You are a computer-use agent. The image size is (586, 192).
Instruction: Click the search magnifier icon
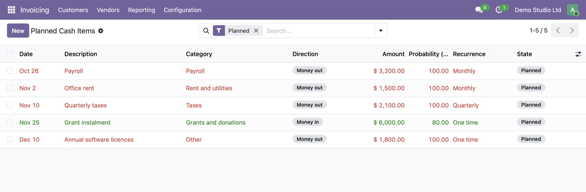206,30
